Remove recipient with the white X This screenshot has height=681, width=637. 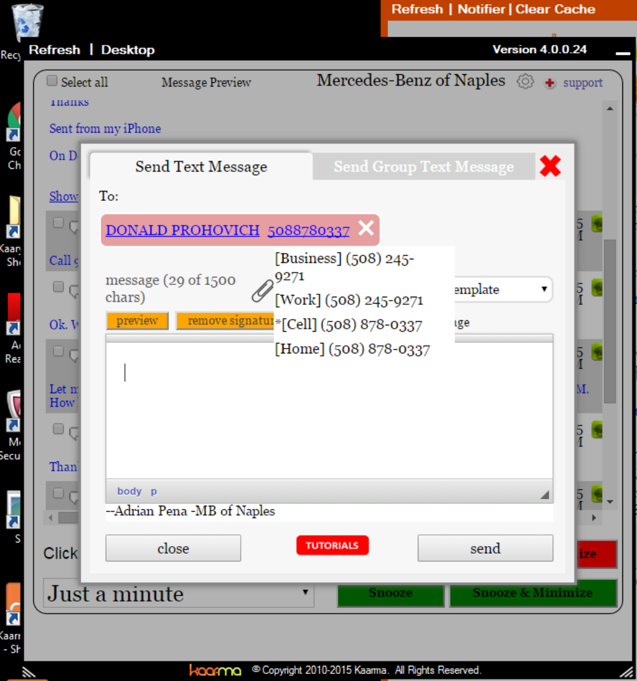click(366, 228)
